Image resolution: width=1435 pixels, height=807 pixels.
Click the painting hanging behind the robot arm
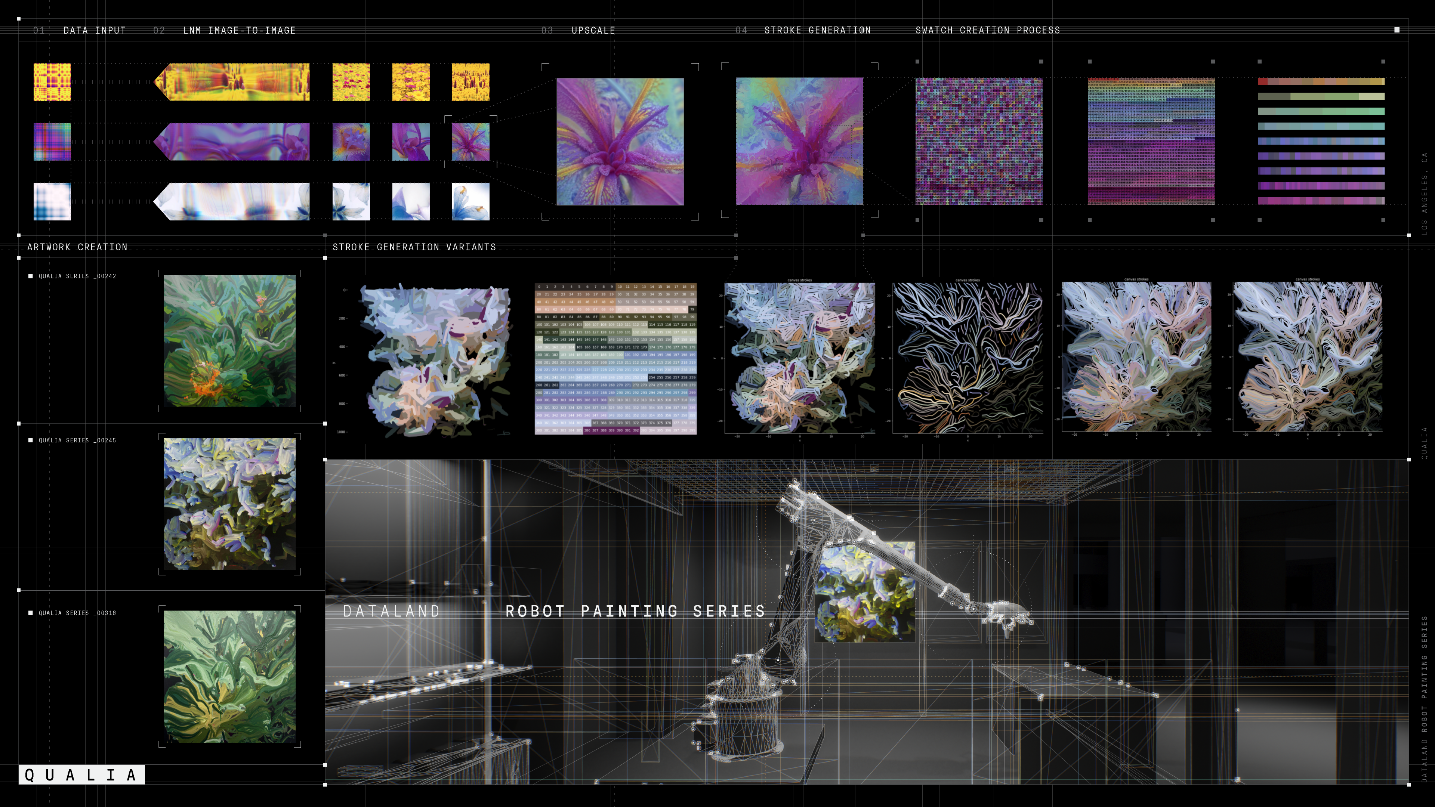pos(865,593)
